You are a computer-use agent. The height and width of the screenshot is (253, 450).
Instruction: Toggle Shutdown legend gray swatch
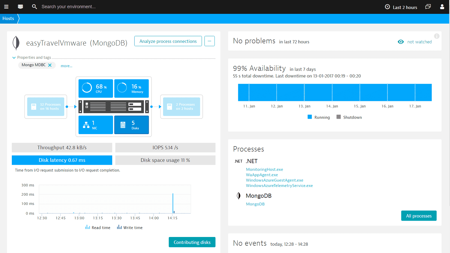click(x=339, y=117)
